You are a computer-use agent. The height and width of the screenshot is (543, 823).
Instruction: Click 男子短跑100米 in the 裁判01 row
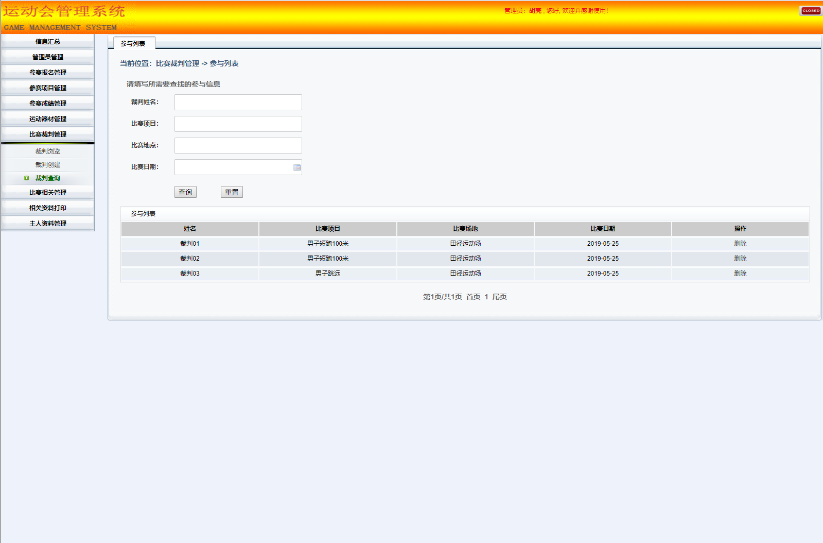pos(328,244)
